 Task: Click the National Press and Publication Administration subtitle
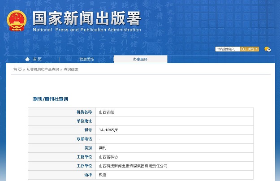click(87, 30)
